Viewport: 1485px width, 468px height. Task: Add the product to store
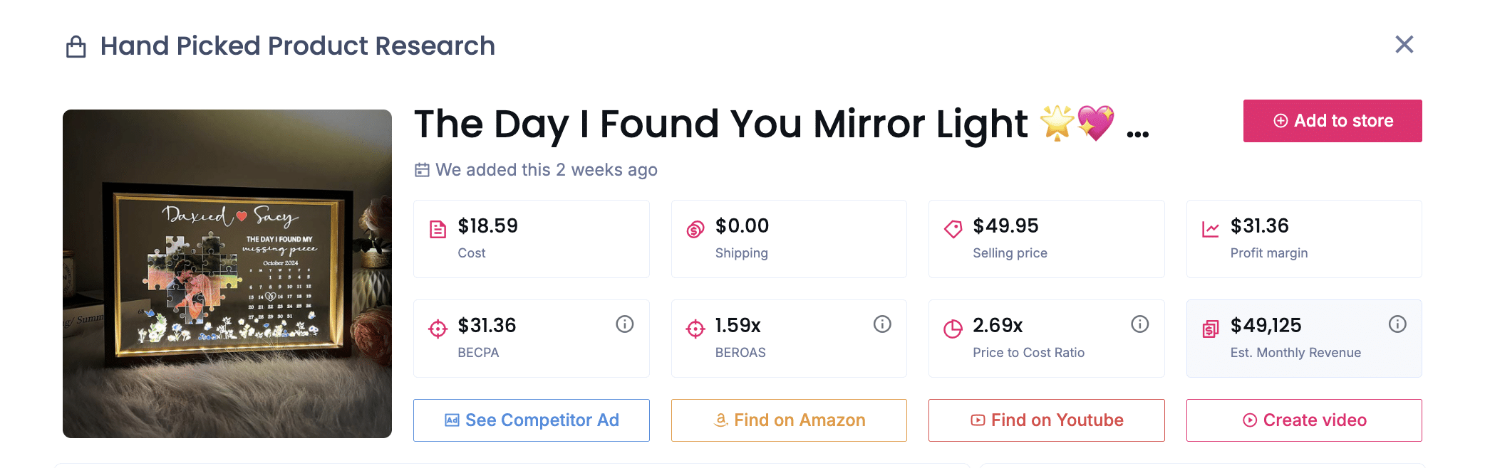point(1333,121)
